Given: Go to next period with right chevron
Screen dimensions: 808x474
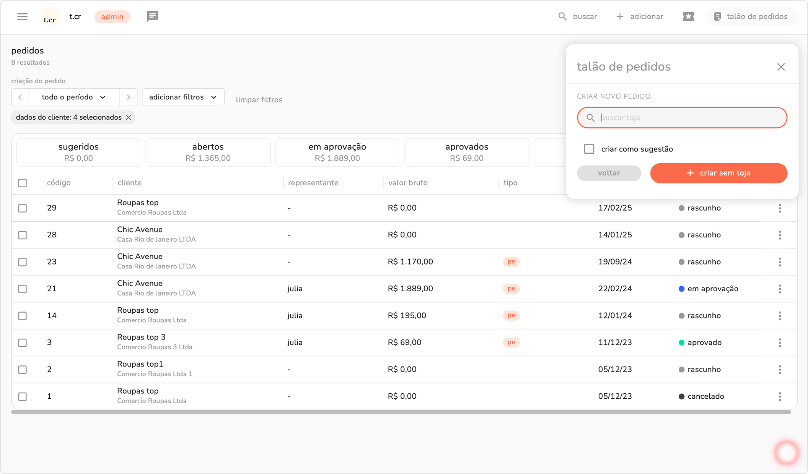Looking at the screenshot, I should click(x=129, y=97).
